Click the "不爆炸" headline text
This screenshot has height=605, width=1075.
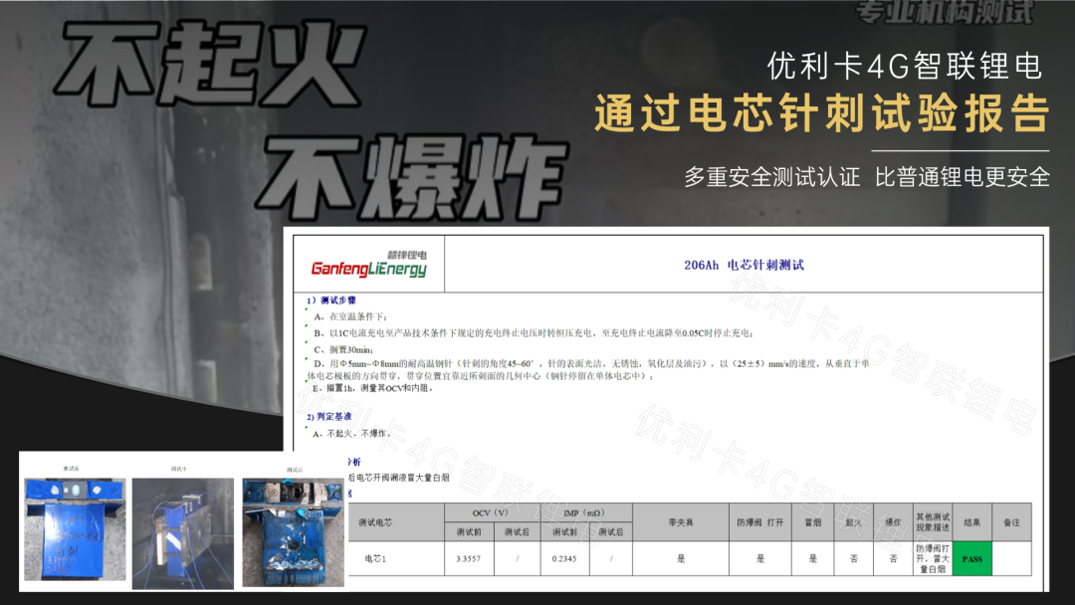(x=412, y=177)
